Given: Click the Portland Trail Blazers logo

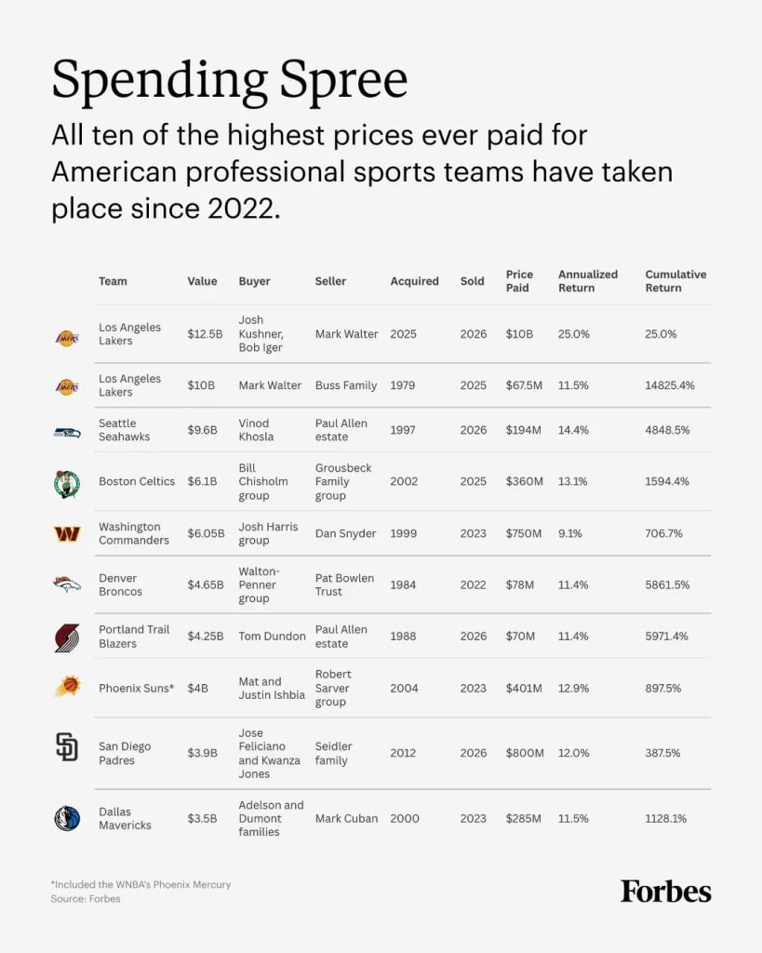Looking at the screenshot, I should point(67,638).
